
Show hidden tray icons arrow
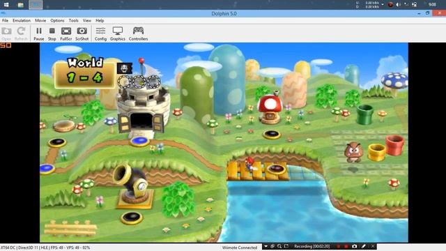coord(383,5)
